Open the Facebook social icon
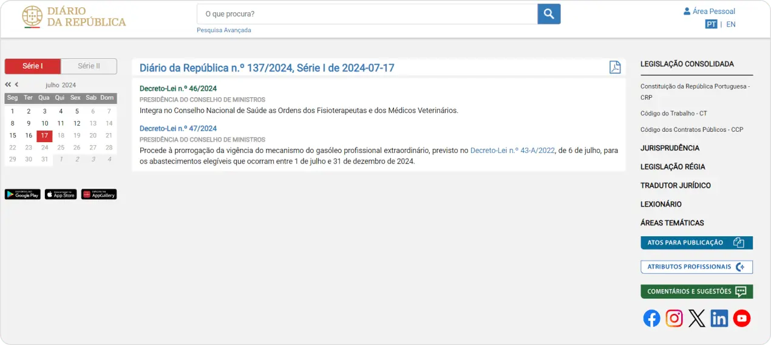Screen dimensions: 771x345 [651, 318]
